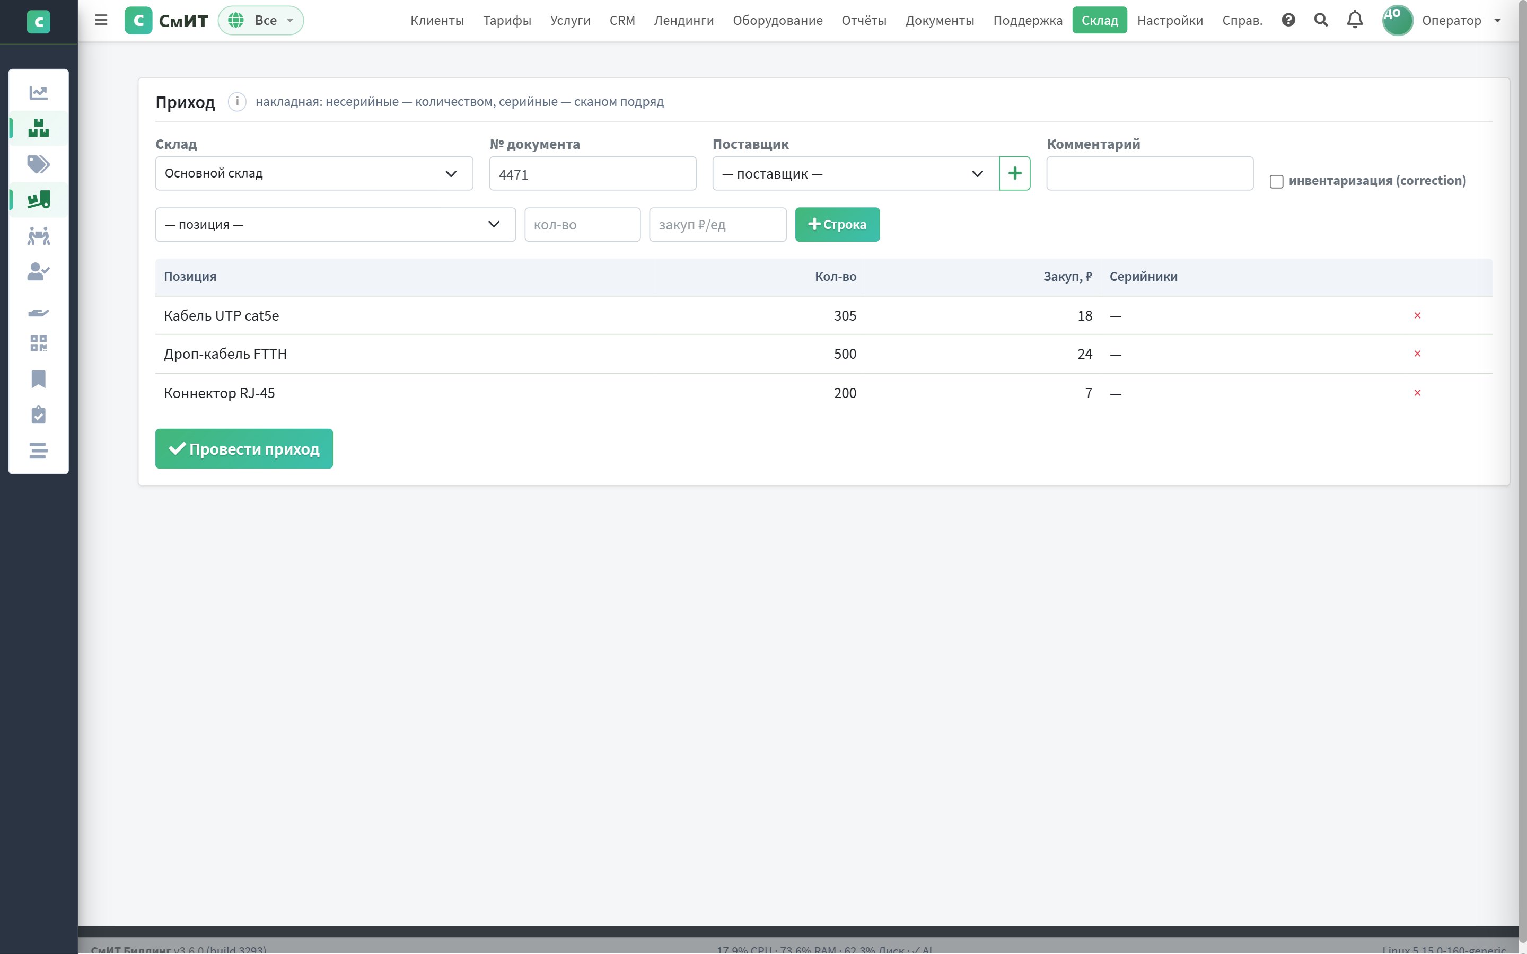Open the Клиенты menu
Screen dimensions: 1527x954
pyautogui.click(x=437, y=20)
